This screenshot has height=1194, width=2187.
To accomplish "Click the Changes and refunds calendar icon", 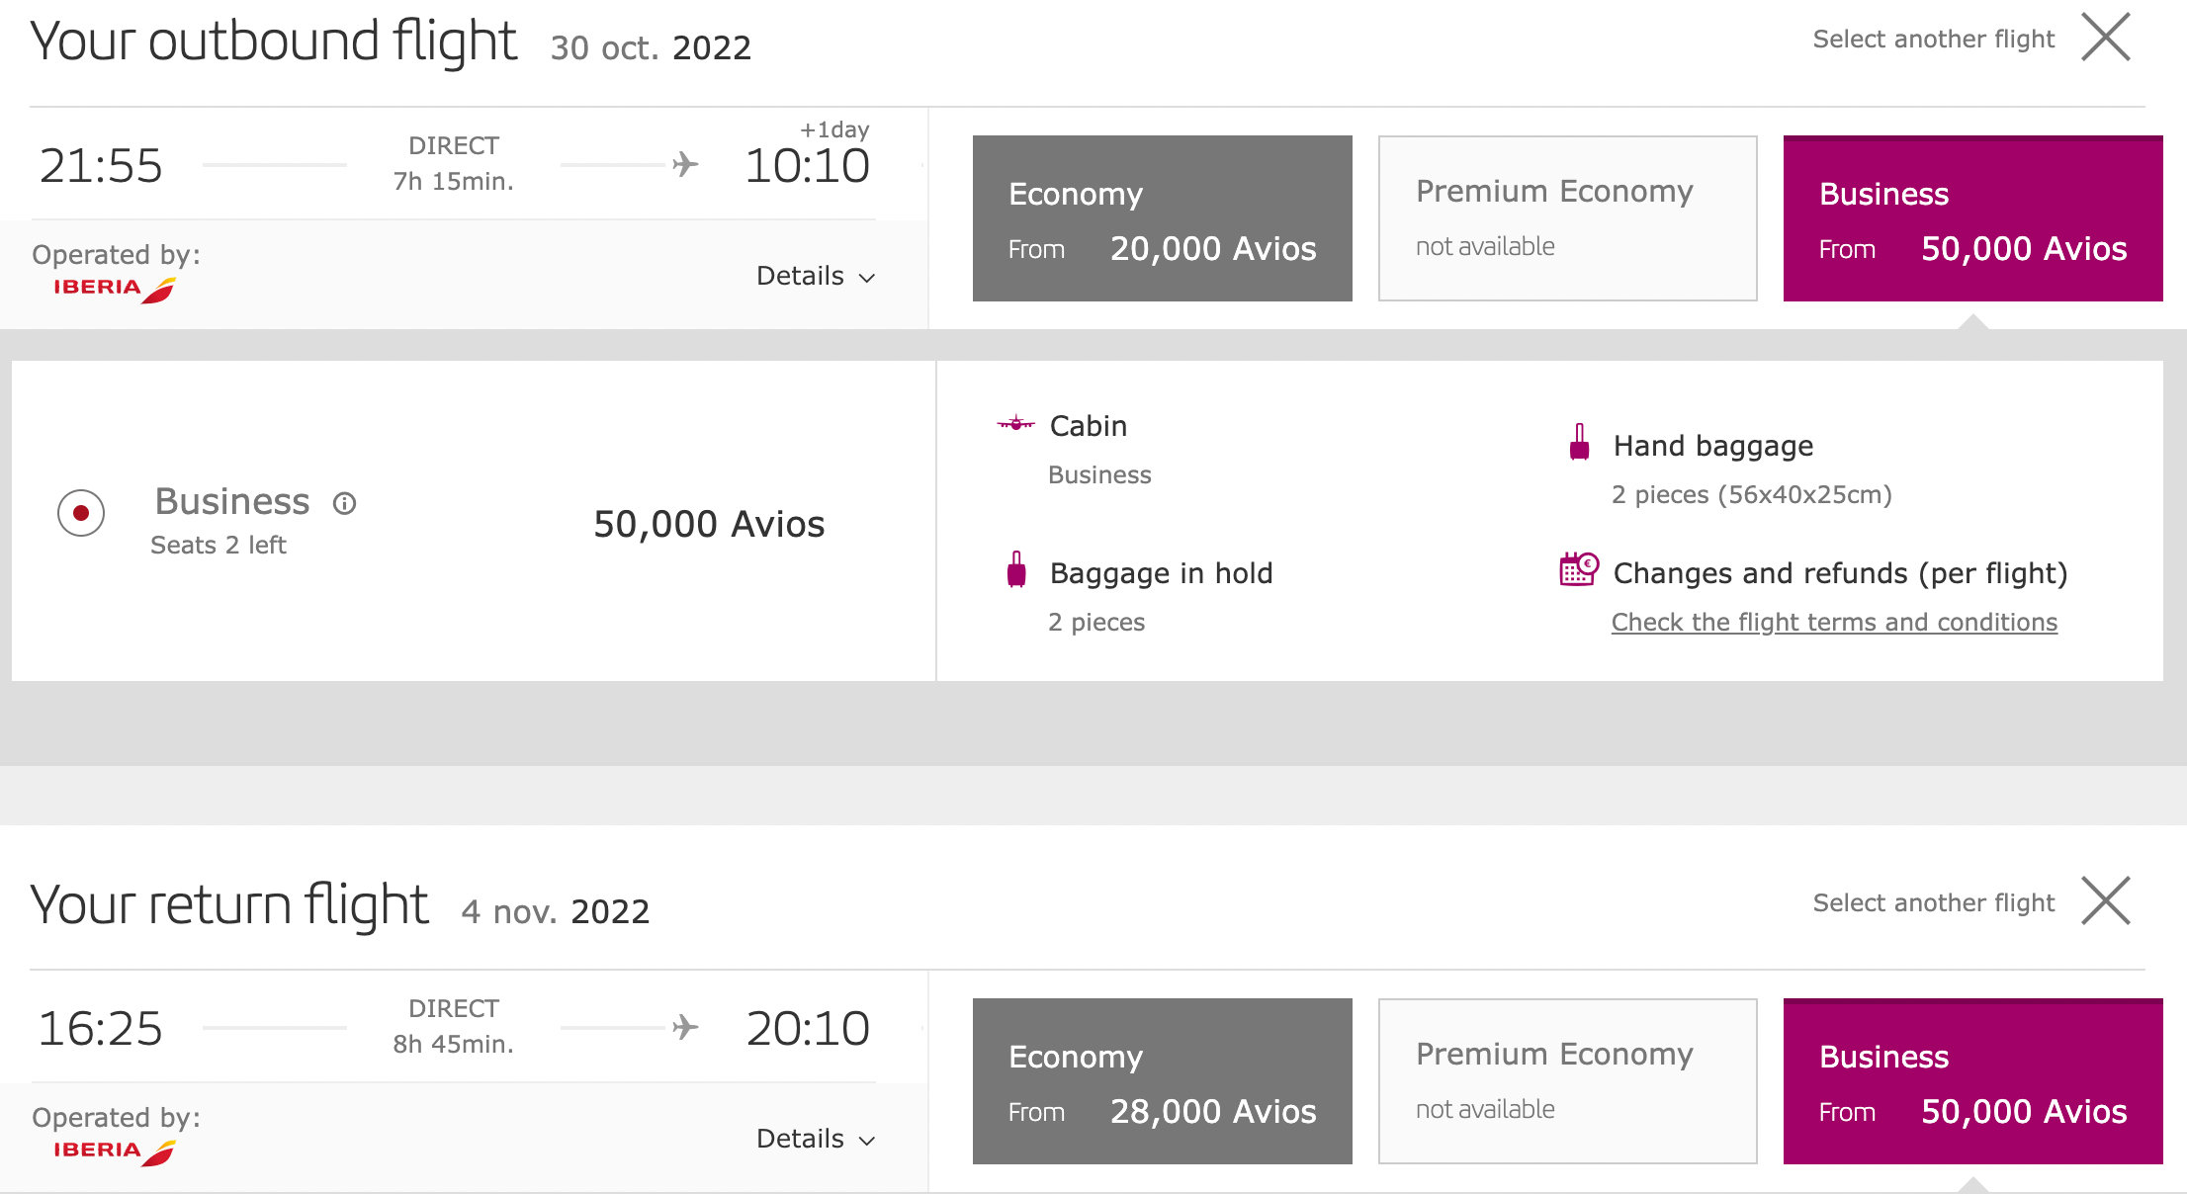I will point(1579,569).
